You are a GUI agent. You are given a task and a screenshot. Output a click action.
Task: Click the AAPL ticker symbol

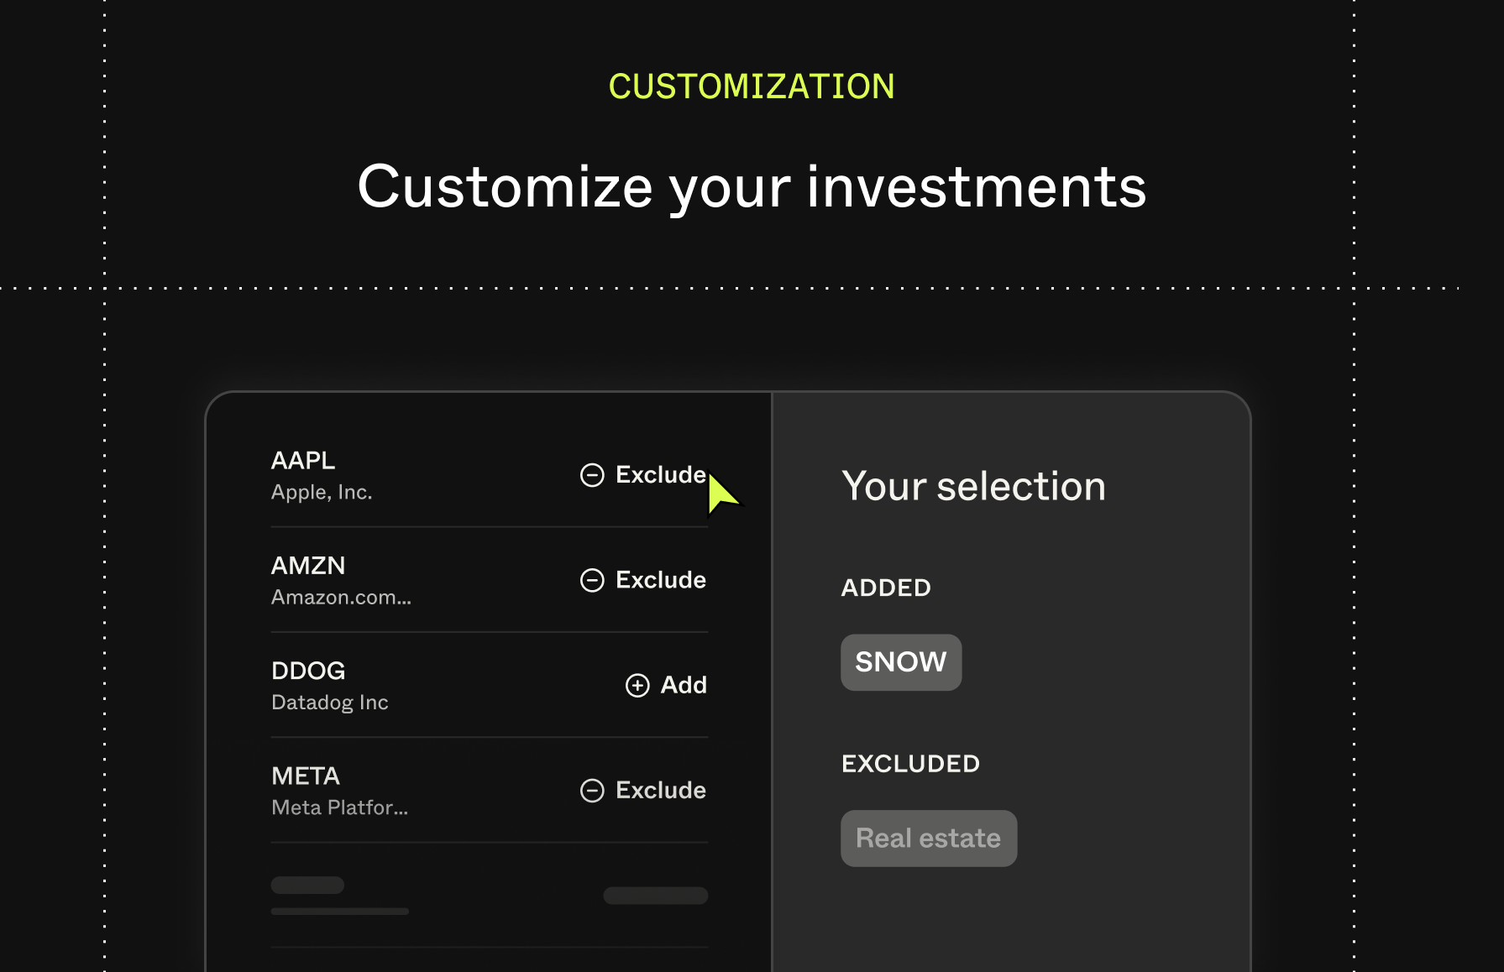303,460
